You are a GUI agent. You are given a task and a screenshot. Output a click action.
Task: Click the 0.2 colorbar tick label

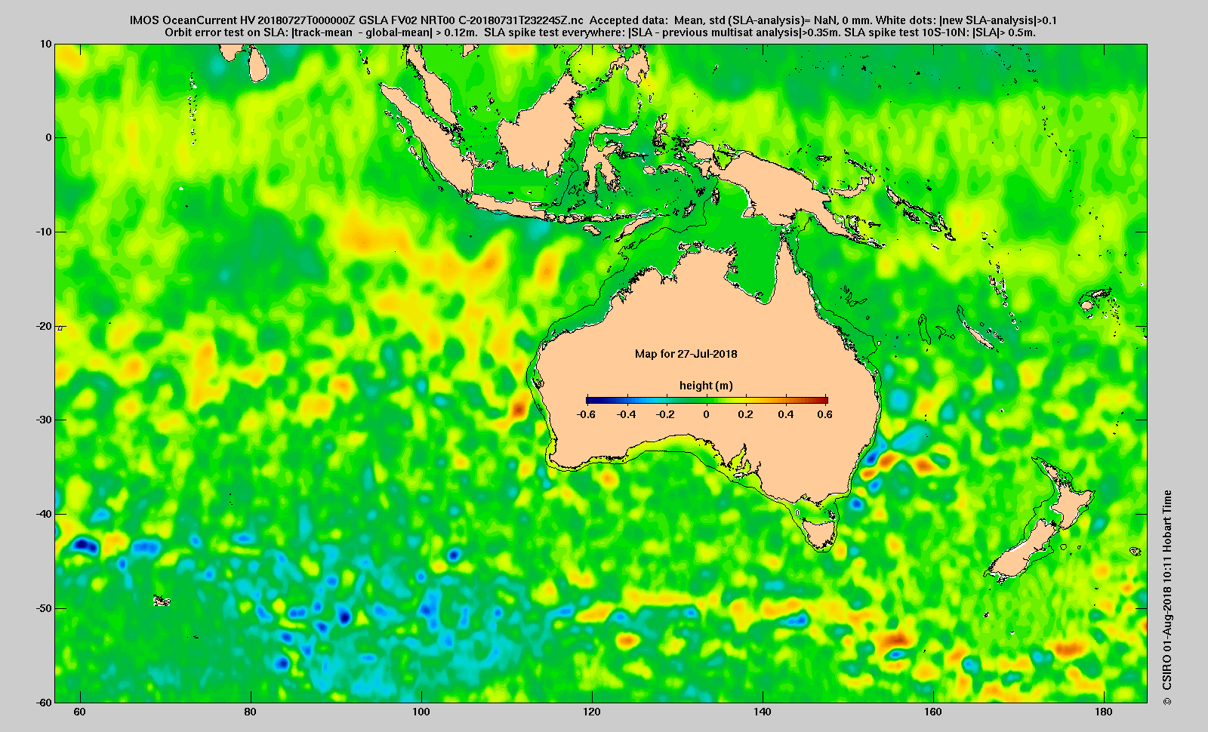(746, 414)
